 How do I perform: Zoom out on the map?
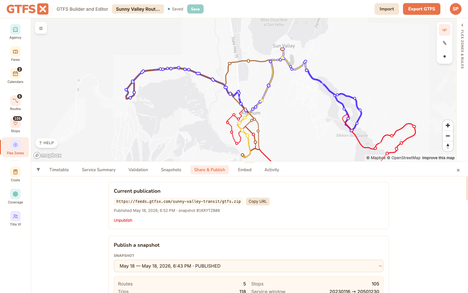coord(448,136)
